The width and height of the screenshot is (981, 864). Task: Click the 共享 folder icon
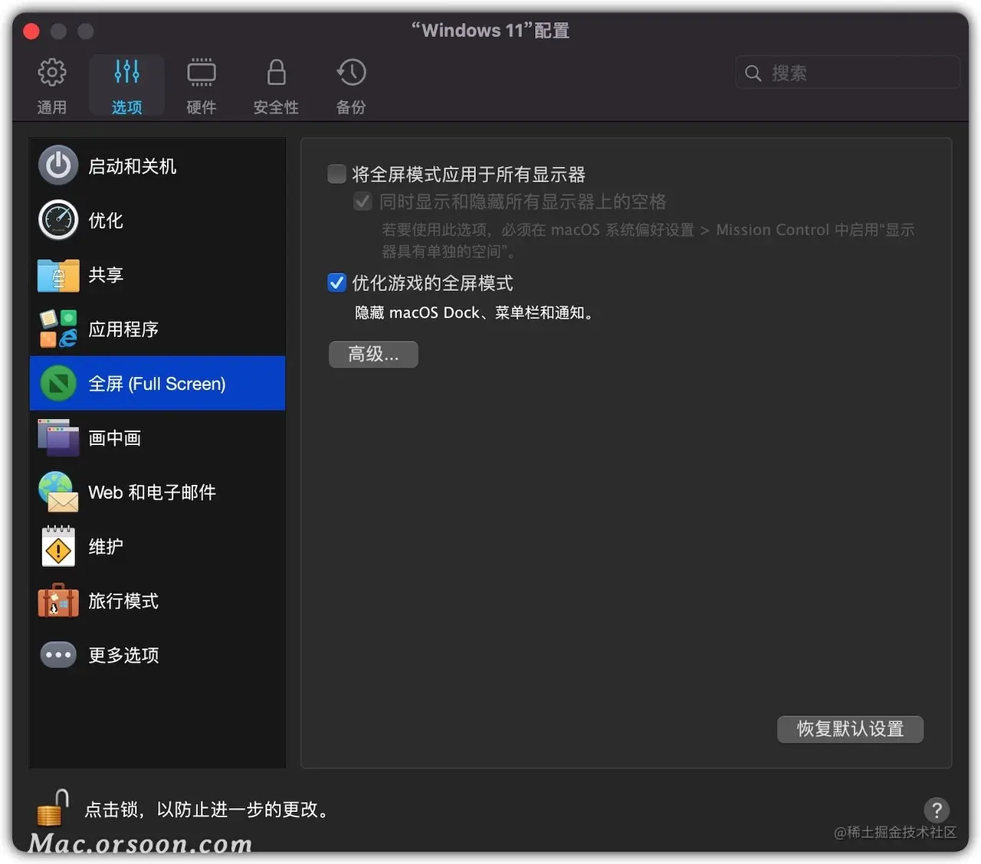58,275
